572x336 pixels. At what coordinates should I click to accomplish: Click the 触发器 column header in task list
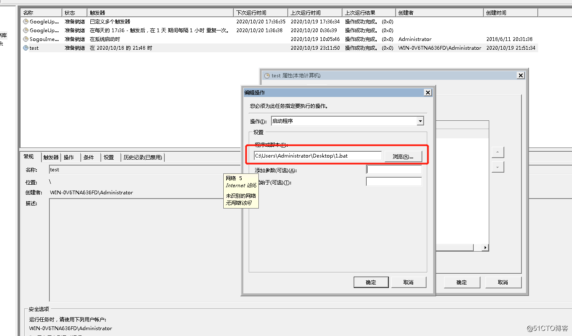click(x=160, y=13)
